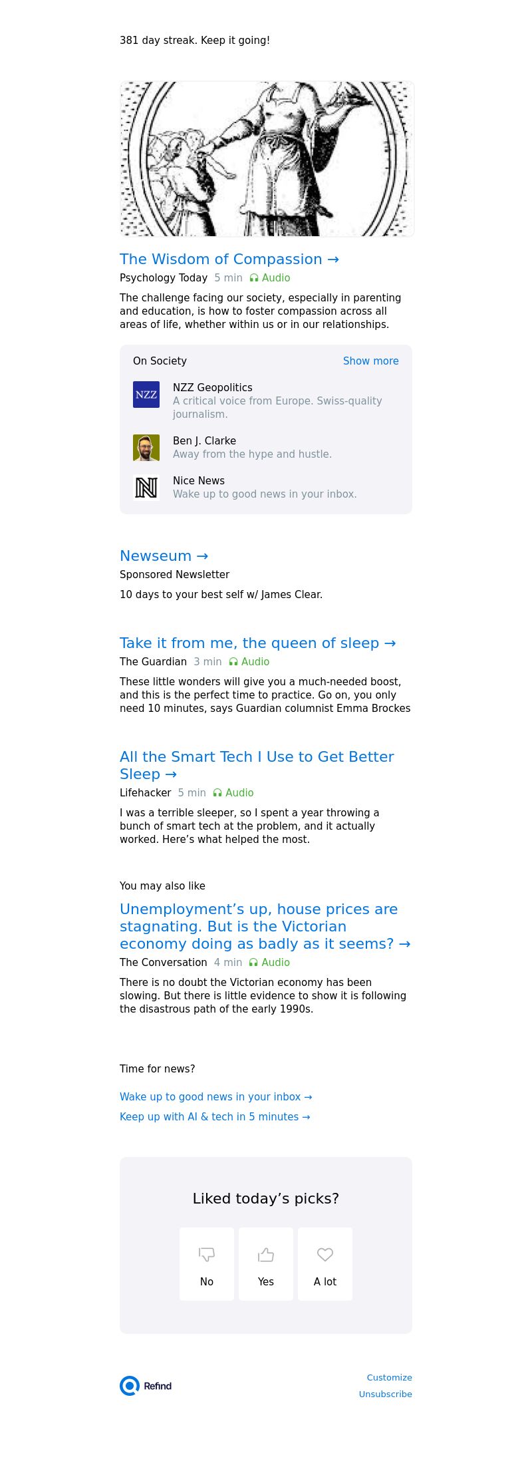Open Take it from me, queen of sleep
The height and width of the screenshot is (1463, 532).
[258, 643]
